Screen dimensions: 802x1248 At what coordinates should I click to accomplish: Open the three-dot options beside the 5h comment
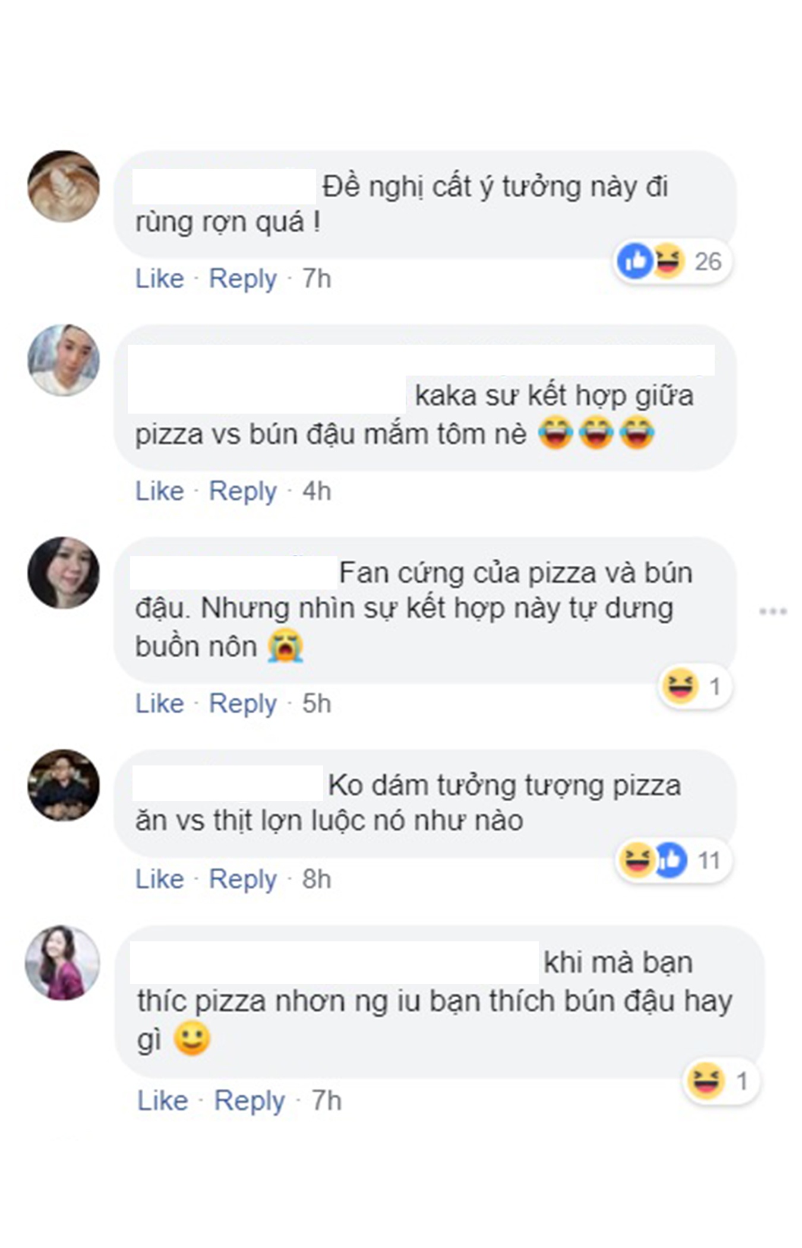pos(773,612)
